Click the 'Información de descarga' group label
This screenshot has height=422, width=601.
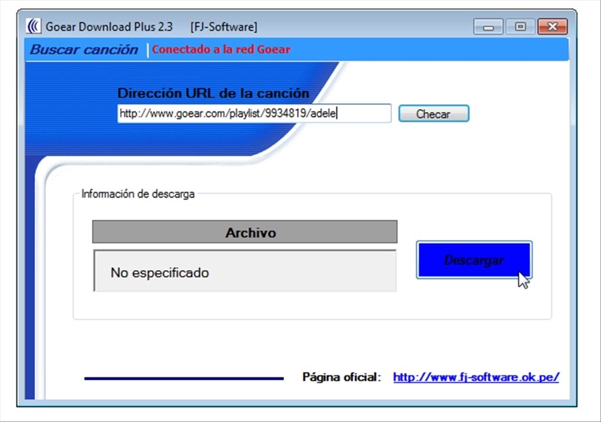138,194
